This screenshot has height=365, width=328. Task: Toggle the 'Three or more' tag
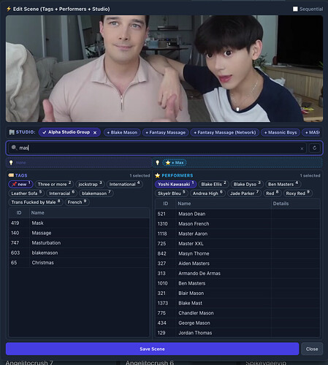[x=54, y=184]
